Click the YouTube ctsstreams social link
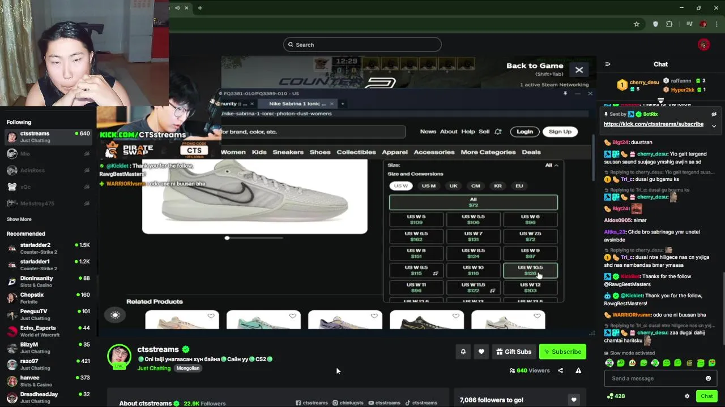The height and width of the screenshot is (407, 725). 384,403
